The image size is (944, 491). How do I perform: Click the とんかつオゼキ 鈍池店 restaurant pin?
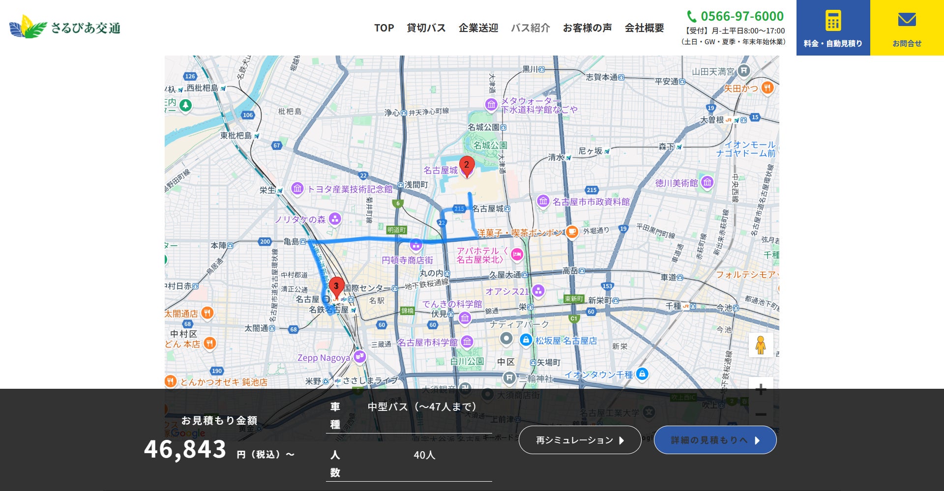[171, 381]
